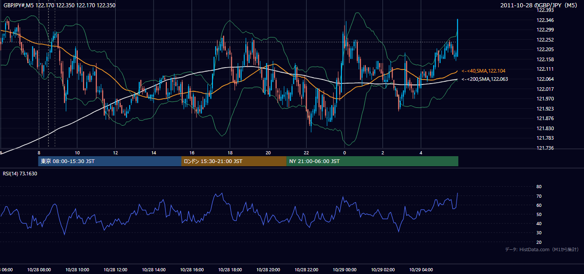Click the date label 10/28 12:00
Viewport: 584px width, 274px height.
[x=115, y=269]
